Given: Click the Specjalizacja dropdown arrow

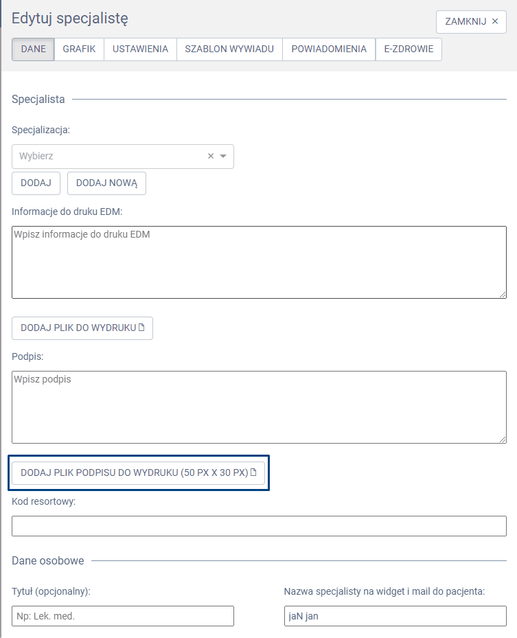Looking at the screenshot, I should pyautogui.click(x=223, y=156).
